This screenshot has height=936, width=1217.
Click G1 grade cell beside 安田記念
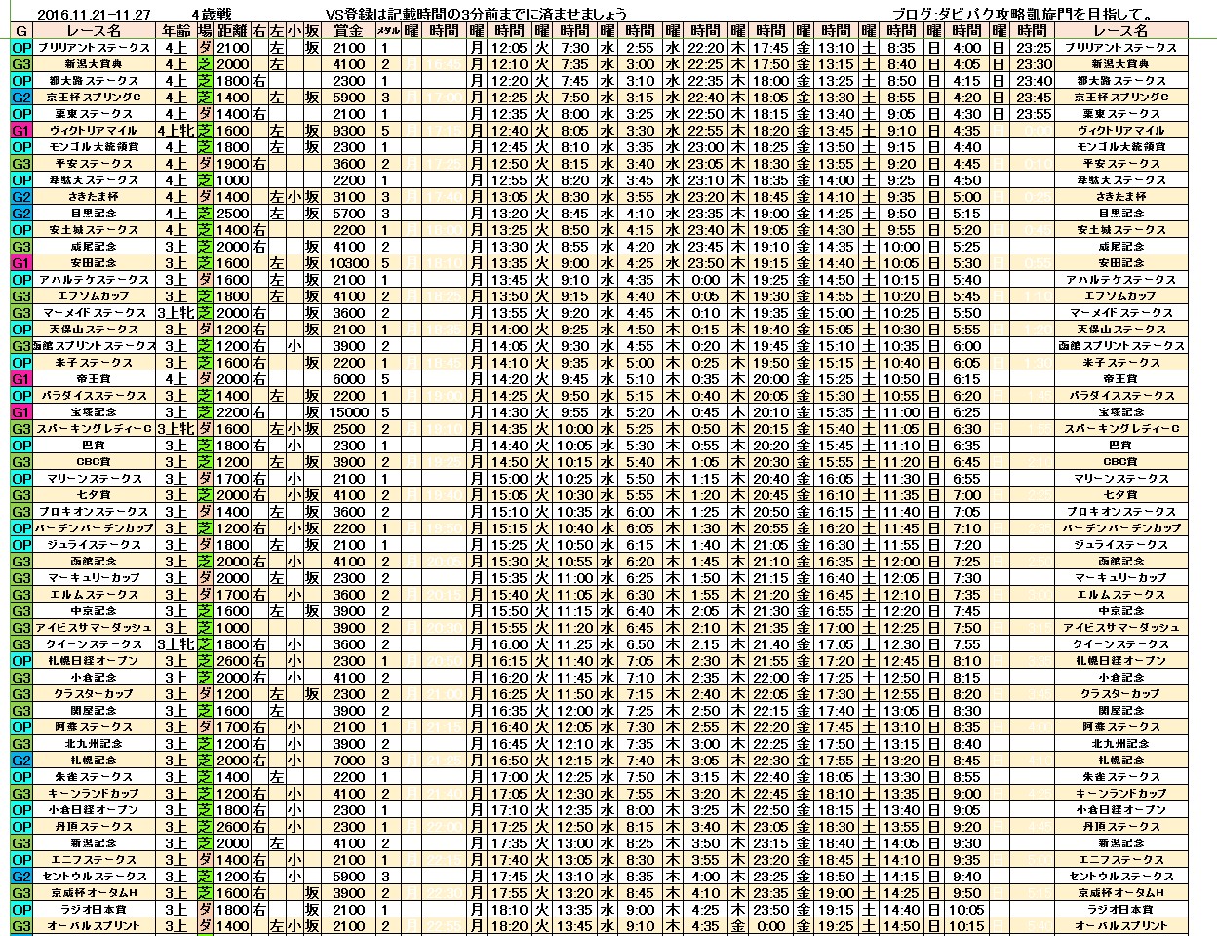[x=21, y=263]
